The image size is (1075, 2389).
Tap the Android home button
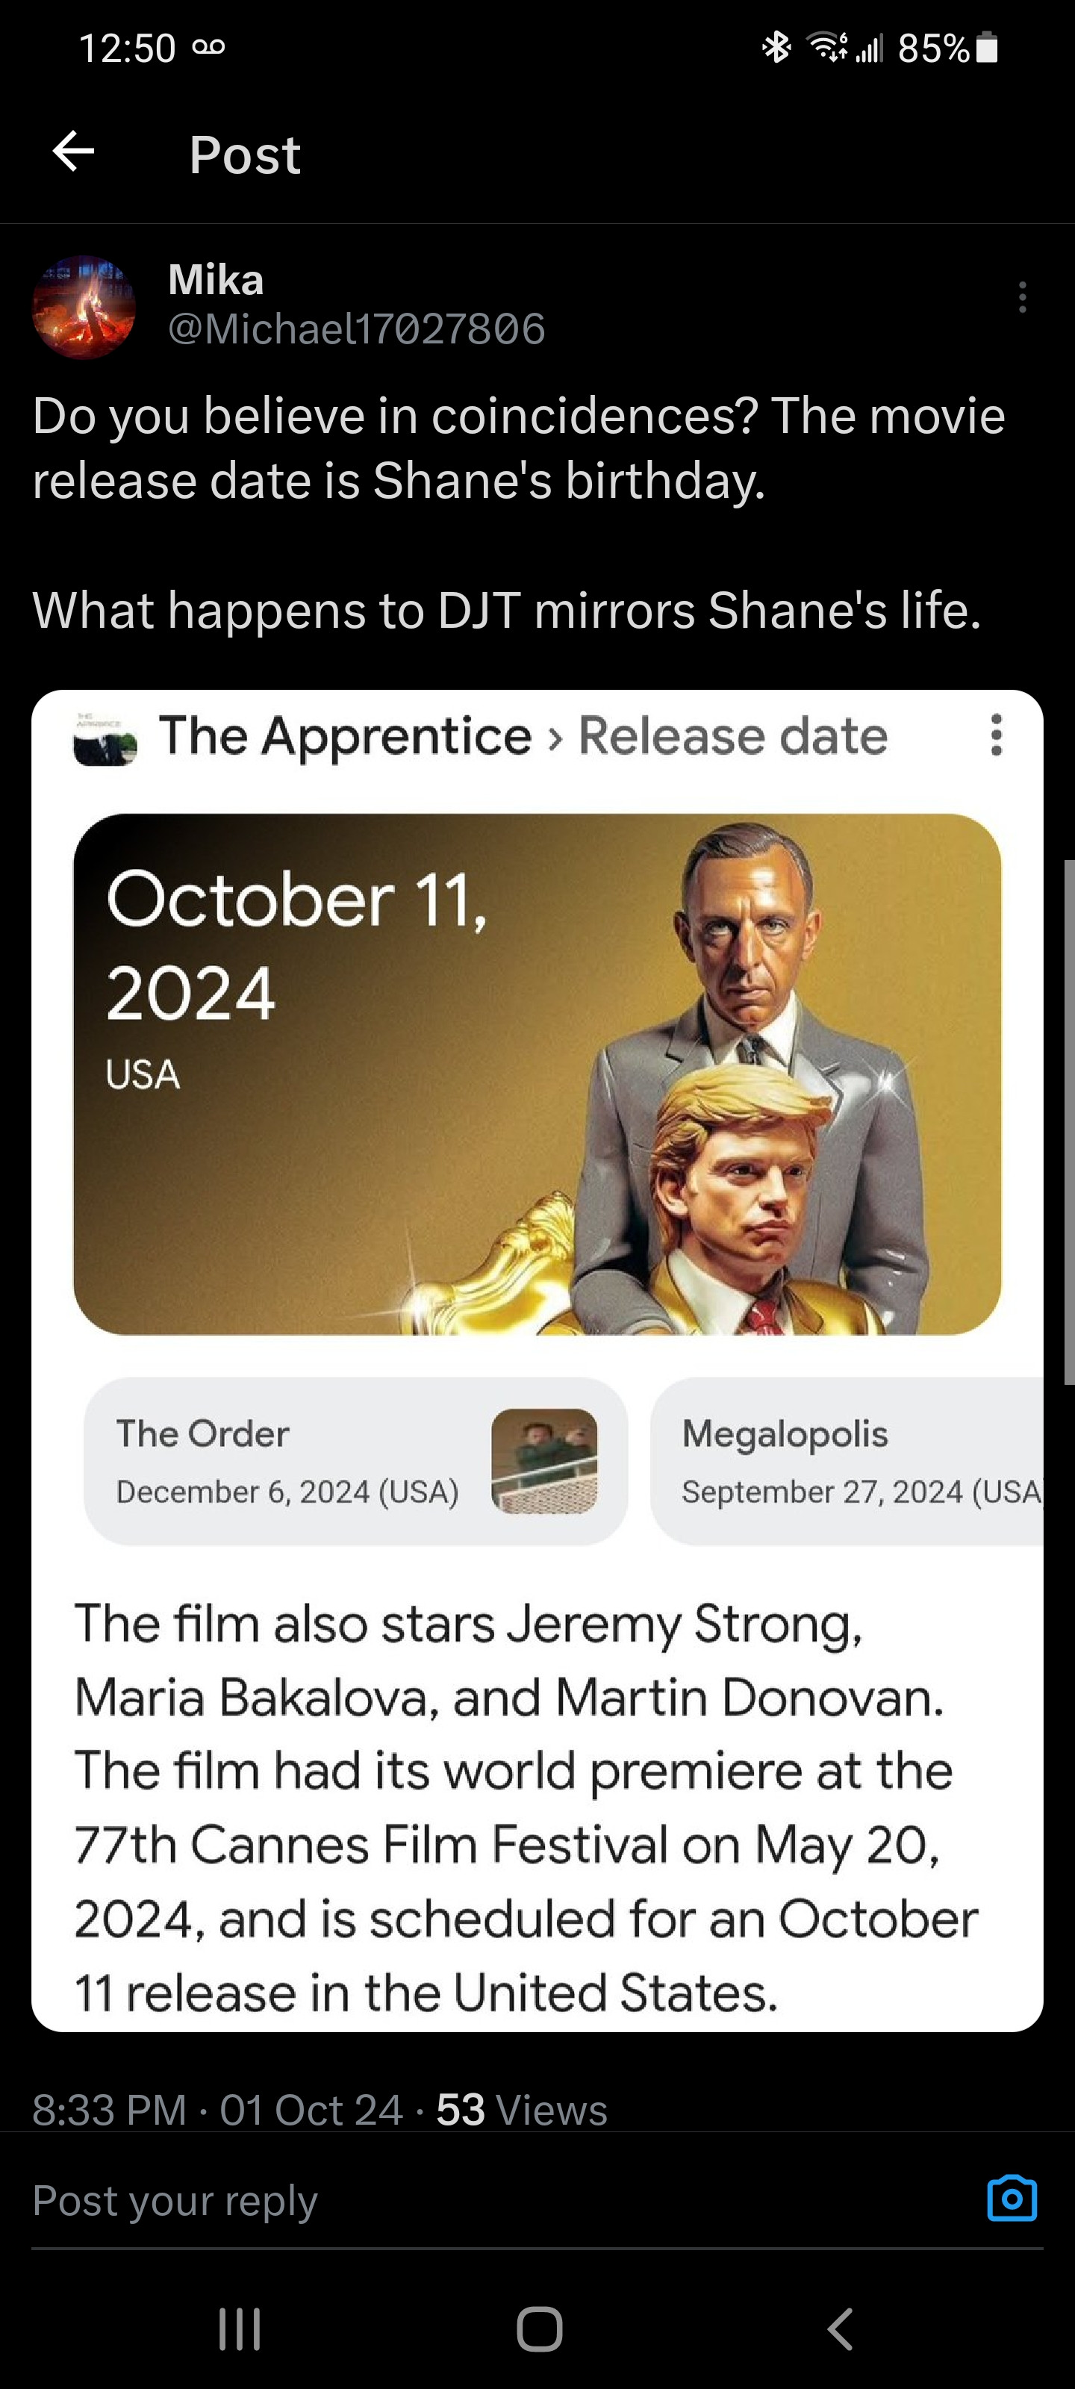539,2329
